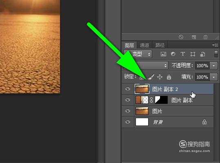Select the layer name 图片 副本
220x163 pixels.
point(182,100)
